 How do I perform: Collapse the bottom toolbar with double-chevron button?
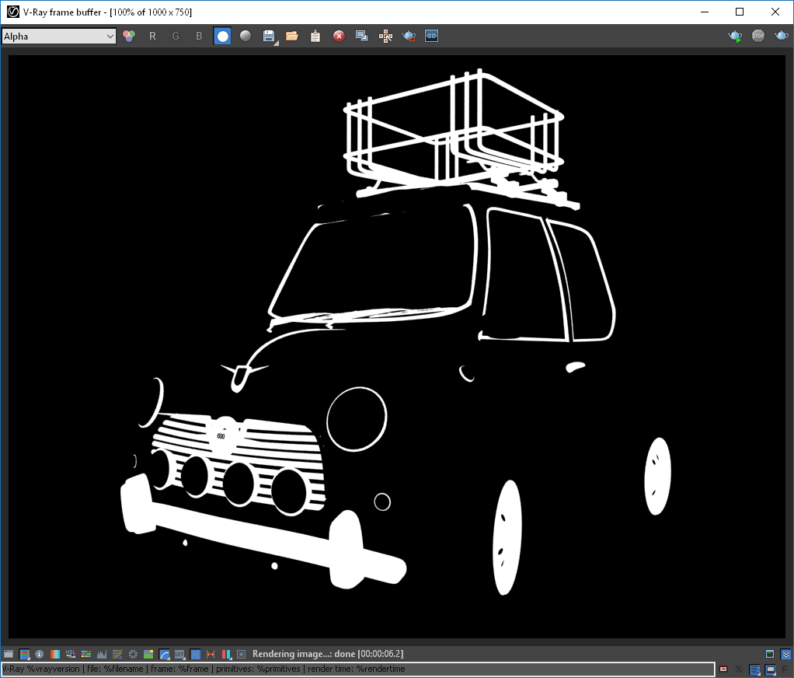[x=786, y=654]
